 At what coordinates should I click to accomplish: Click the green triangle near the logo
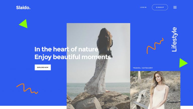coord(24,24)
